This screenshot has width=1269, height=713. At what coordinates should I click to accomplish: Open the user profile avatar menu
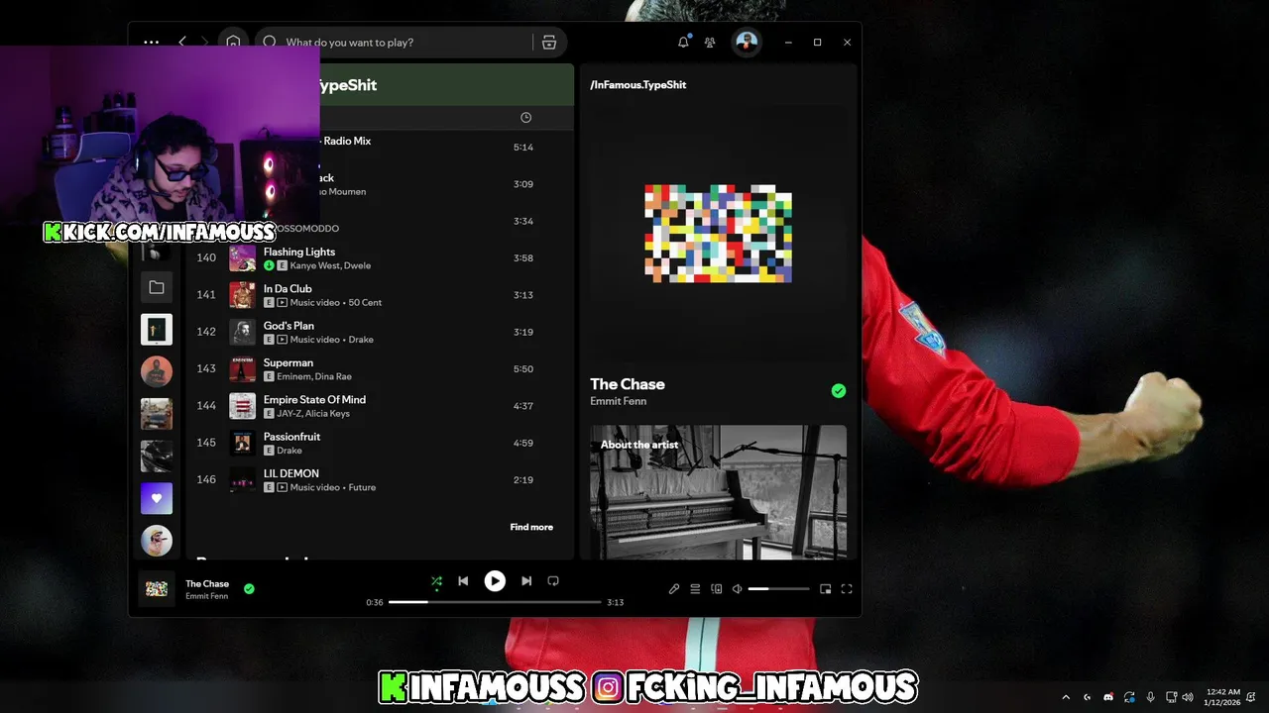tap(747, 43)
